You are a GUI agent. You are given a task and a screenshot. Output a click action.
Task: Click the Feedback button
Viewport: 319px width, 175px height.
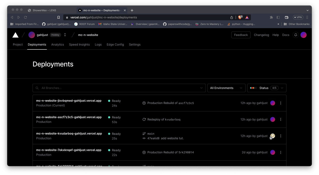click(x=241, y=35)
